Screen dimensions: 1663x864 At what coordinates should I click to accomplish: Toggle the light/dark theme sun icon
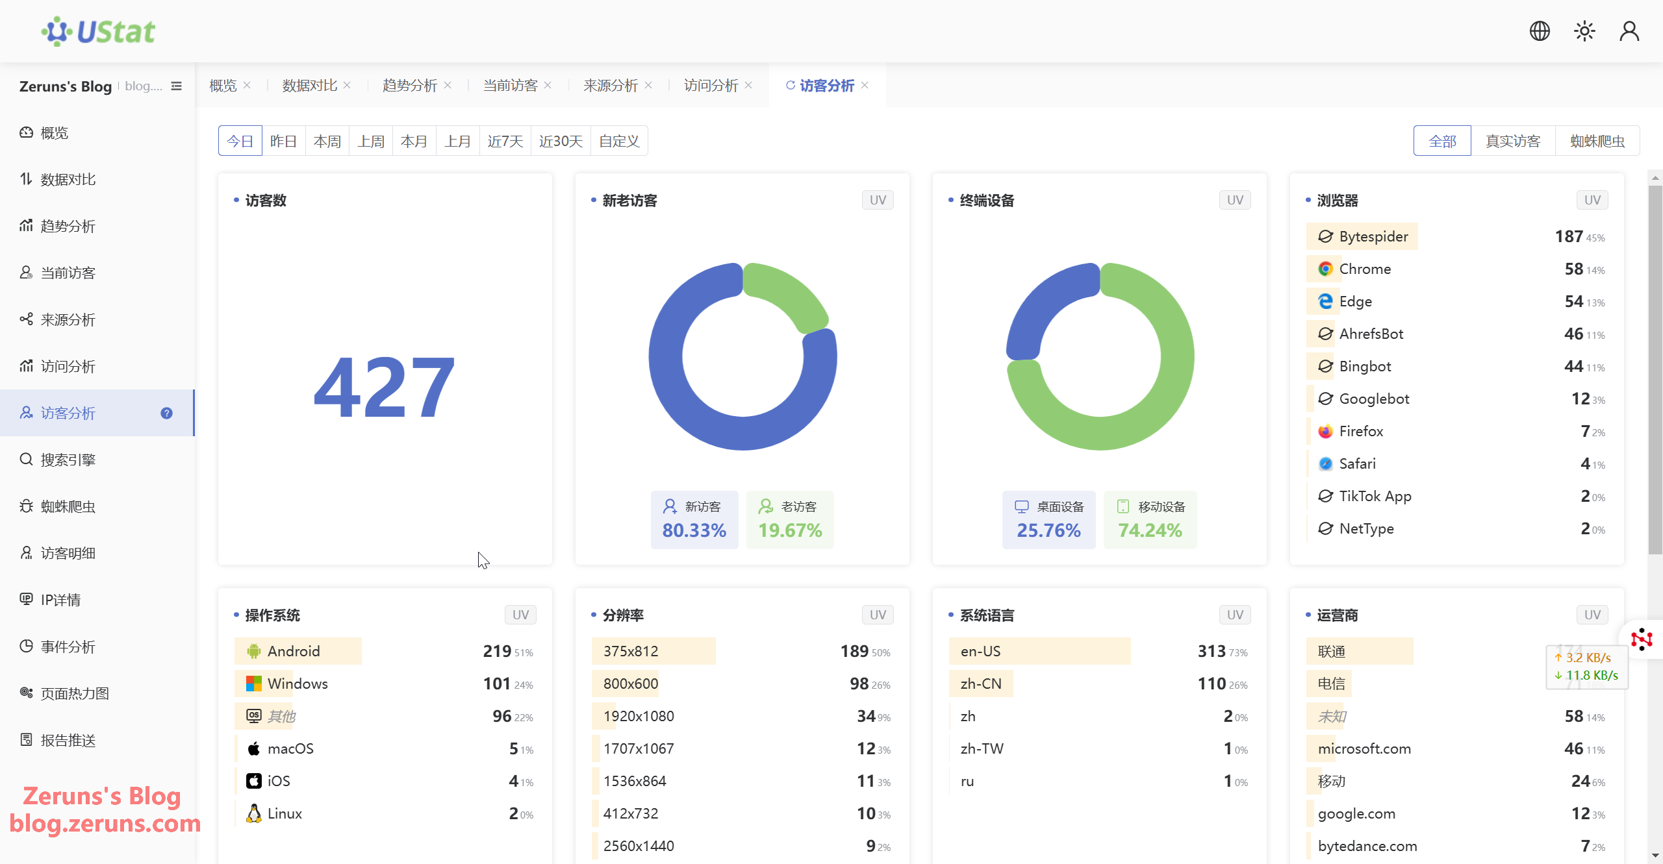[1584, 31]
